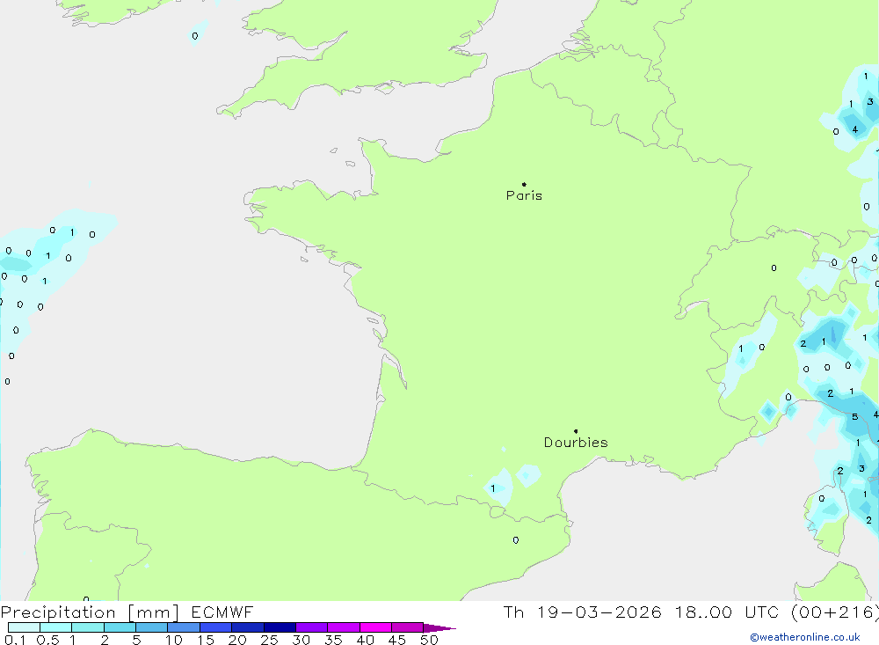
Task: Click the ECMWF model name text
Action: pyautogui.click(x=222, y=612)
